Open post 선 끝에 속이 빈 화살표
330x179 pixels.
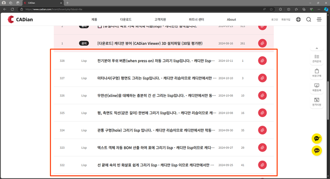156,165
